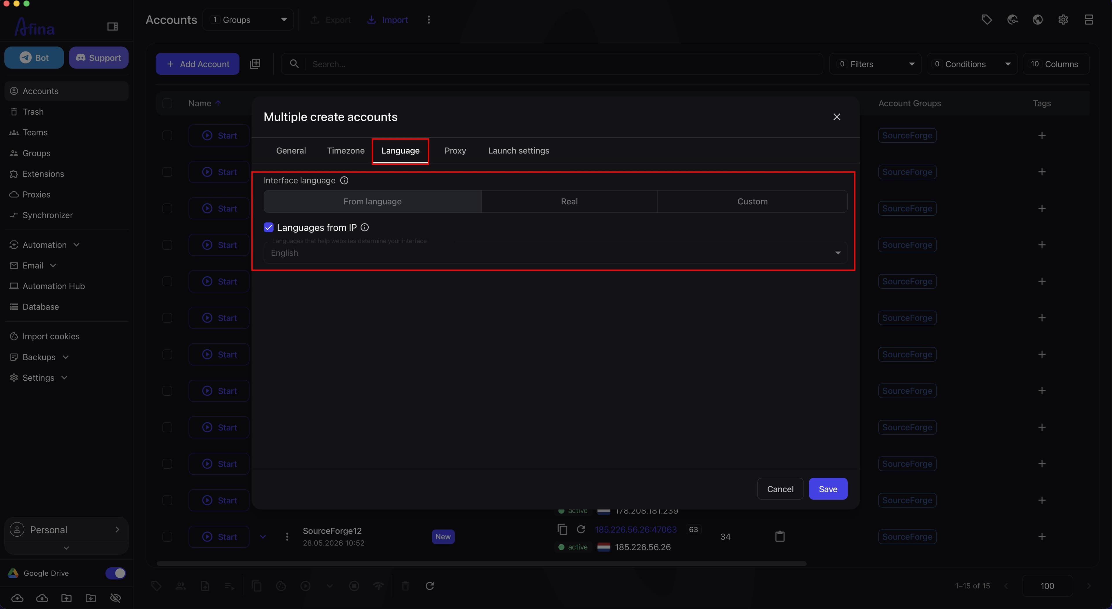Open Import cookies in sidebar
Viewport: 1112px width, 609px height.
(67, 336)
